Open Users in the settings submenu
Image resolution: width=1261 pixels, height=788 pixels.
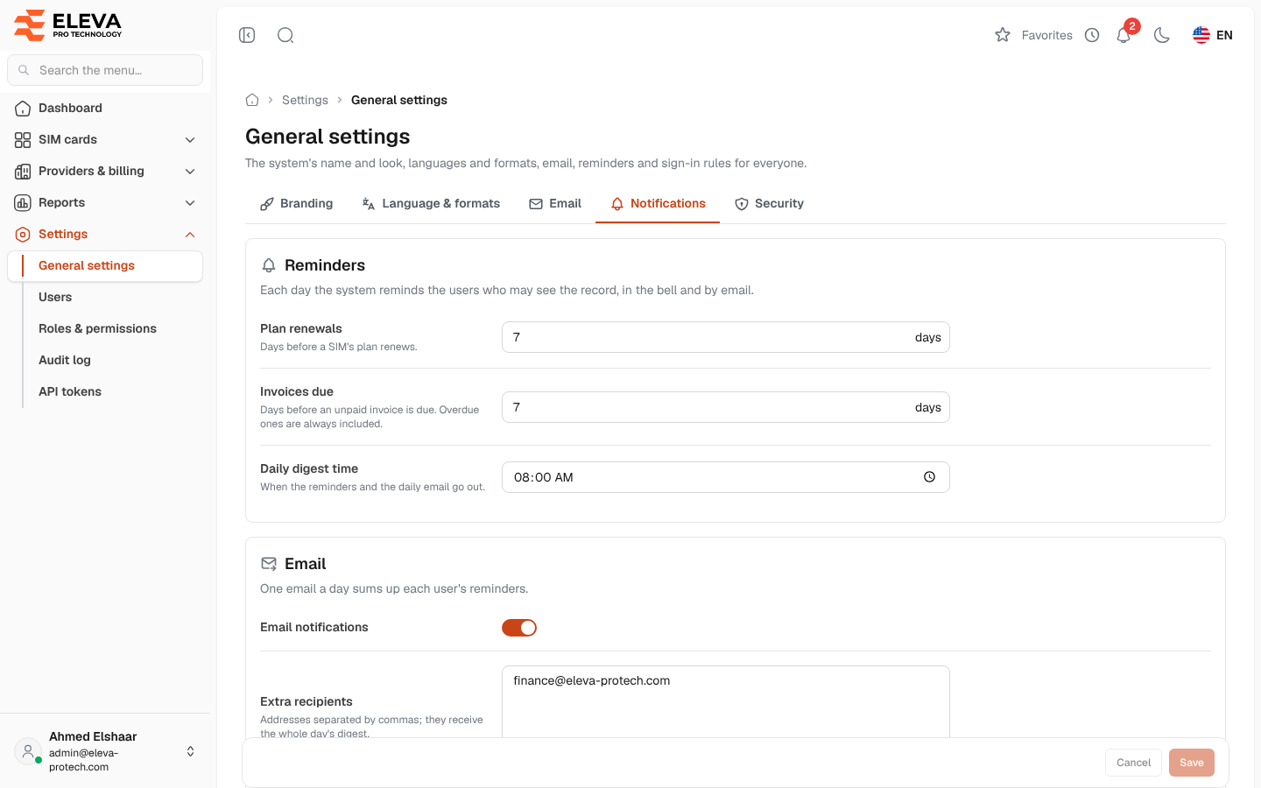(x=55, y=298)
